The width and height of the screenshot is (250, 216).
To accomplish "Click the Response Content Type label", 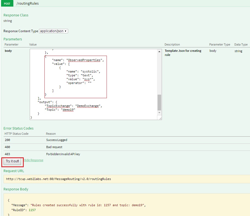I will coord(21,31).
